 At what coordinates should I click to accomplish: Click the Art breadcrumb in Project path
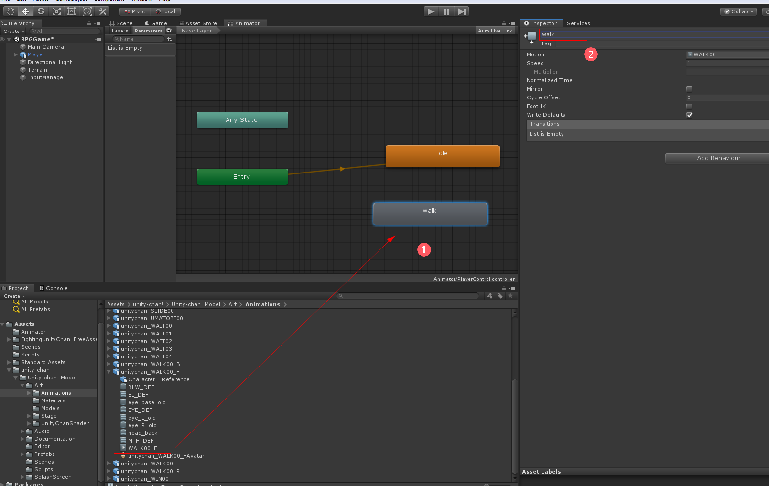click(x=233, y=304)
